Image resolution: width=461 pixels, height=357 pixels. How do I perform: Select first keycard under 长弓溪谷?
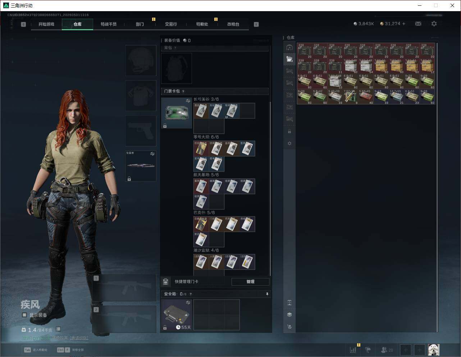tap(201, 111)
